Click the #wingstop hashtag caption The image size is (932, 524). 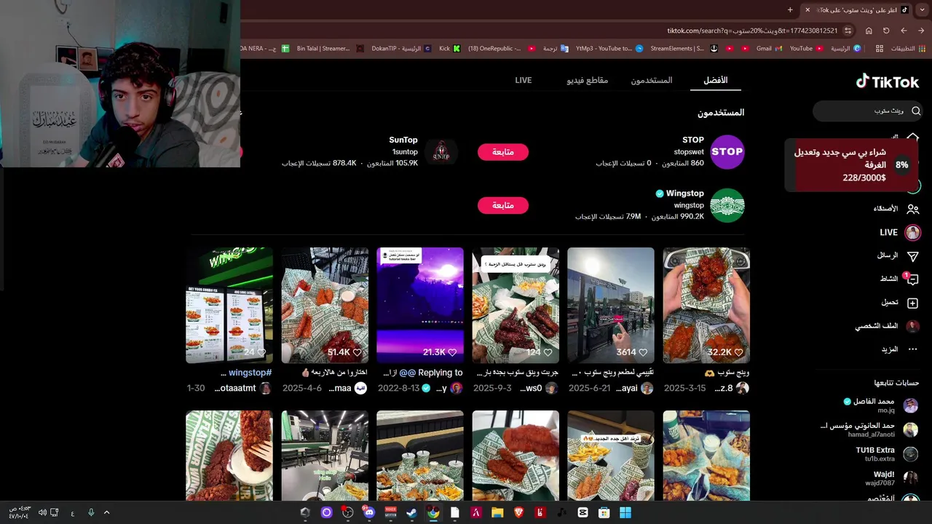tap(250, 373)
